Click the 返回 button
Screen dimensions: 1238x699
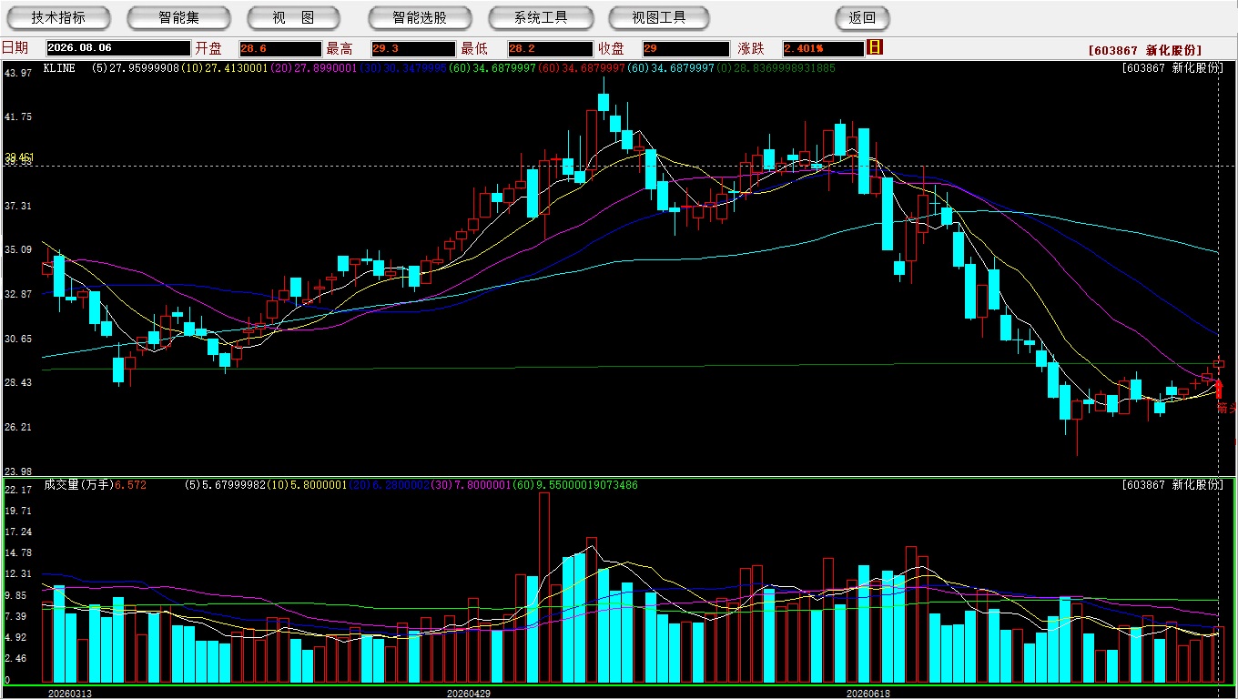pyautogui.click(x=862, y=17)
